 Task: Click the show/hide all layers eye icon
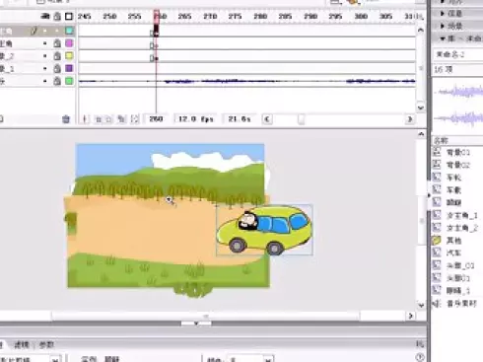coord(45,16)
